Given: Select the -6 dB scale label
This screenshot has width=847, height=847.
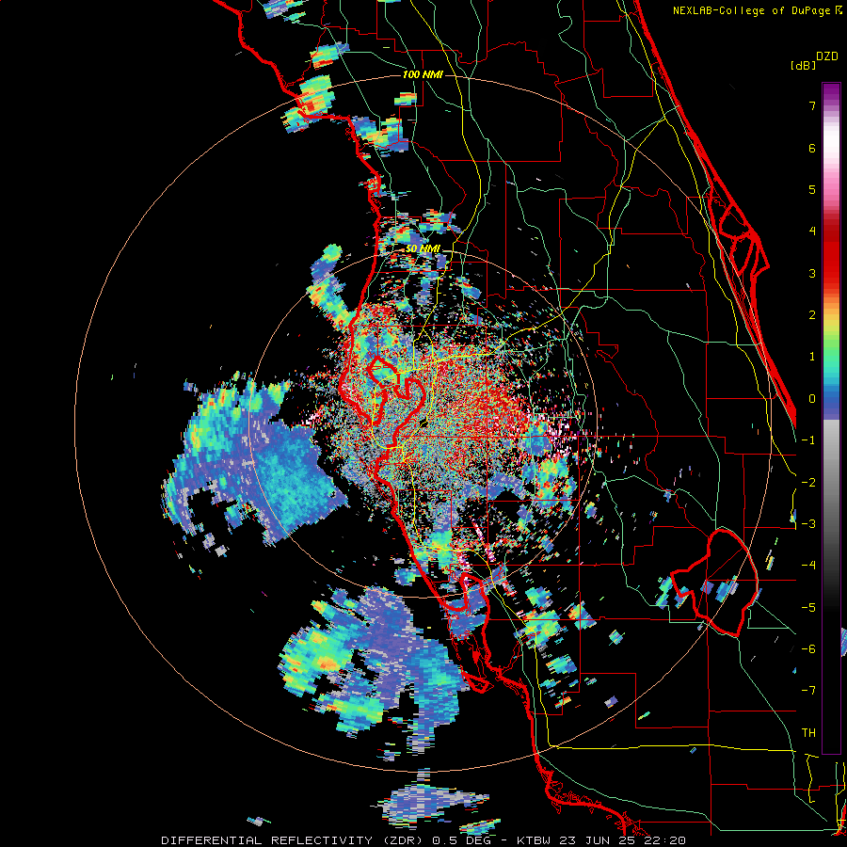Looking at the screenshot, I should click(808, 649).
